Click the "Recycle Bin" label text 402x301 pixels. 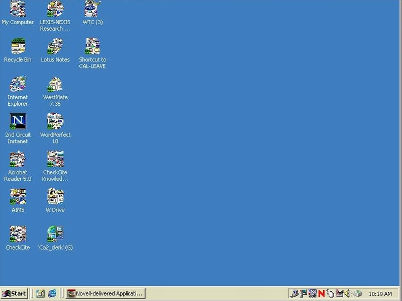[x=18, y=59]
